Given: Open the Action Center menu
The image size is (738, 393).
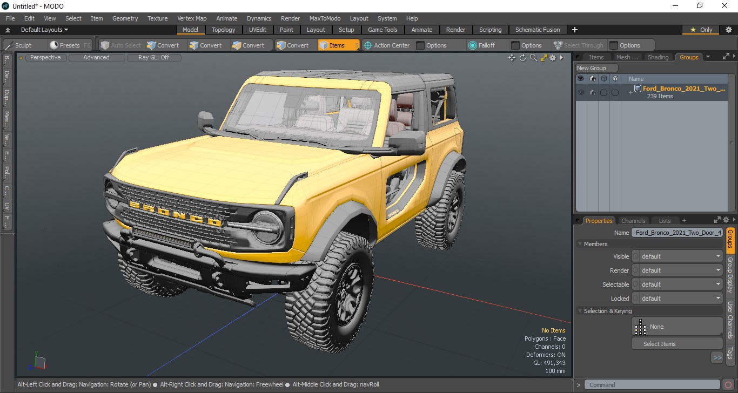Looking at the screenshot, I should point(387,45).
